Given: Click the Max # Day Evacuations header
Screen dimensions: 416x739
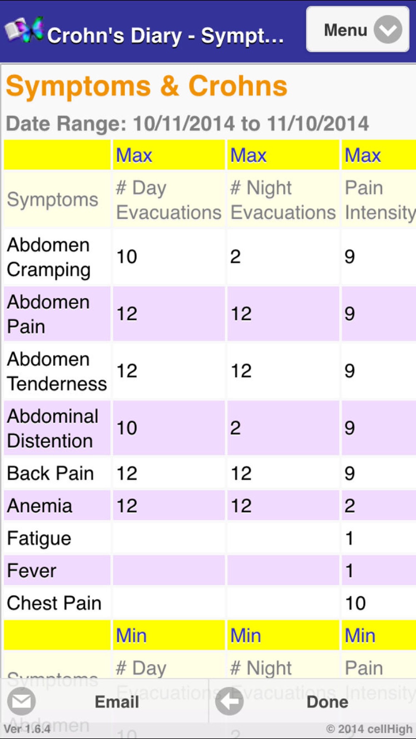Looking at the screenshot, I should click(168, 200).
